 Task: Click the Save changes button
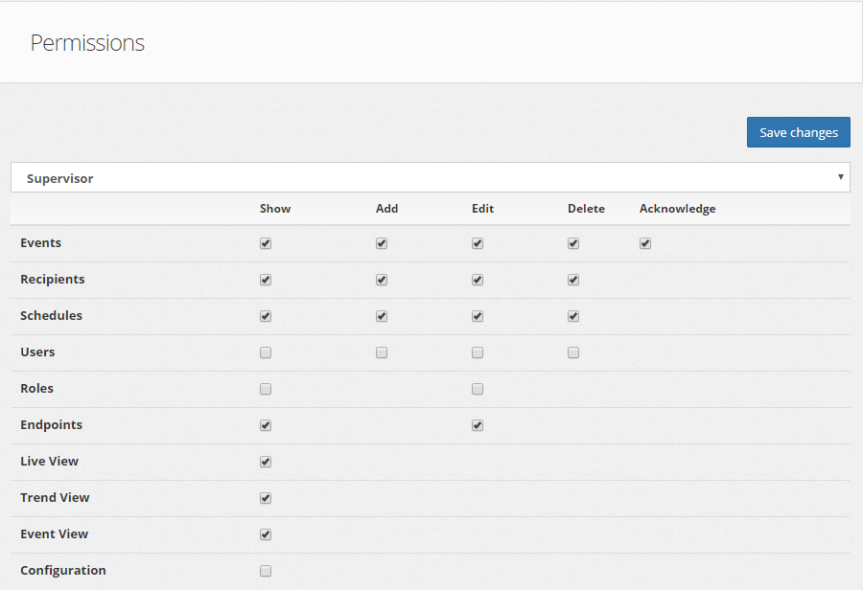(x=798, y=132)
